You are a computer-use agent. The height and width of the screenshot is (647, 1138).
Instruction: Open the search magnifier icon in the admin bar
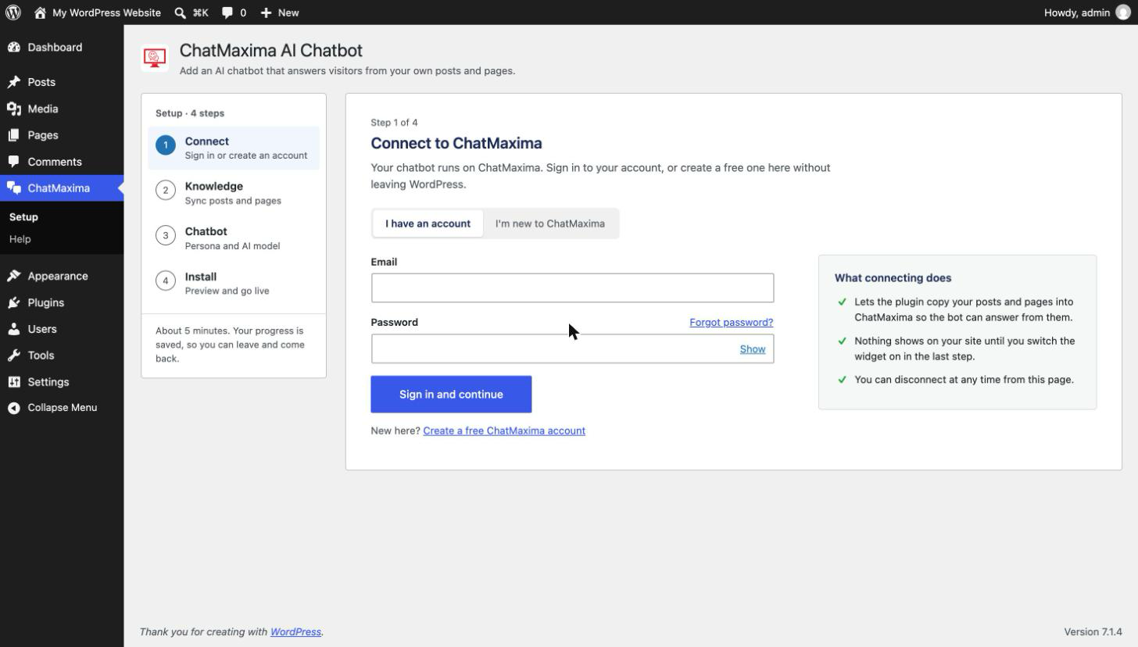[181, 13]
